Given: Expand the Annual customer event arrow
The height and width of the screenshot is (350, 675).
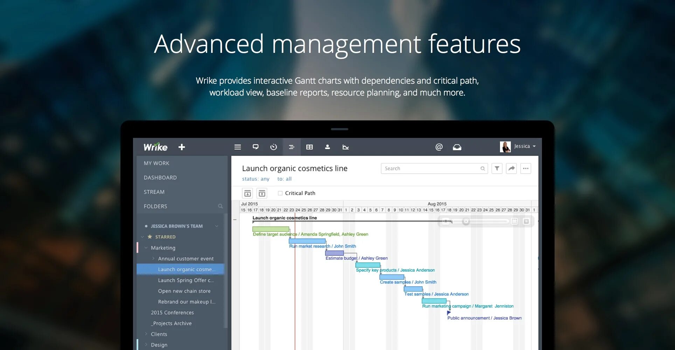Looking at the screenshot, I should tap(153, 259).
